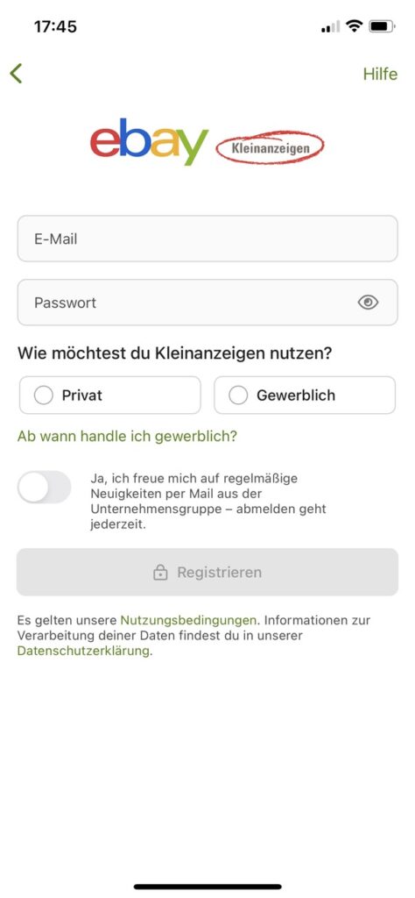Tap the Wi-Fi status icon

(x=355, y=26)
